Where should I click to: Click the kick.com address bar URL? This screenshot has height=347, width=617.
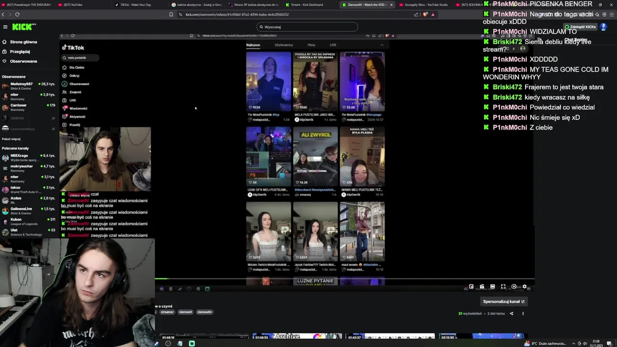click(x=237, y=14)
